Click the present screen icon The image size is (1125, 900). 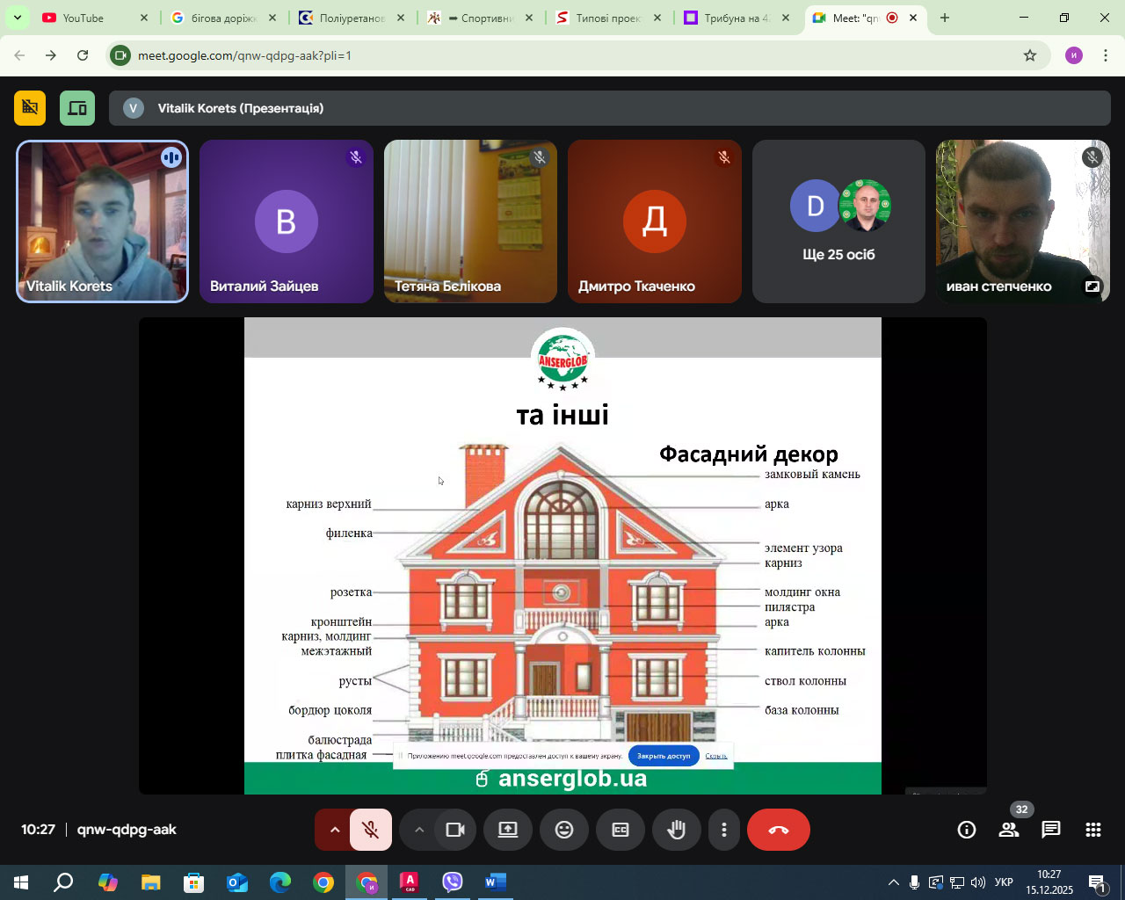pos(508,830)
